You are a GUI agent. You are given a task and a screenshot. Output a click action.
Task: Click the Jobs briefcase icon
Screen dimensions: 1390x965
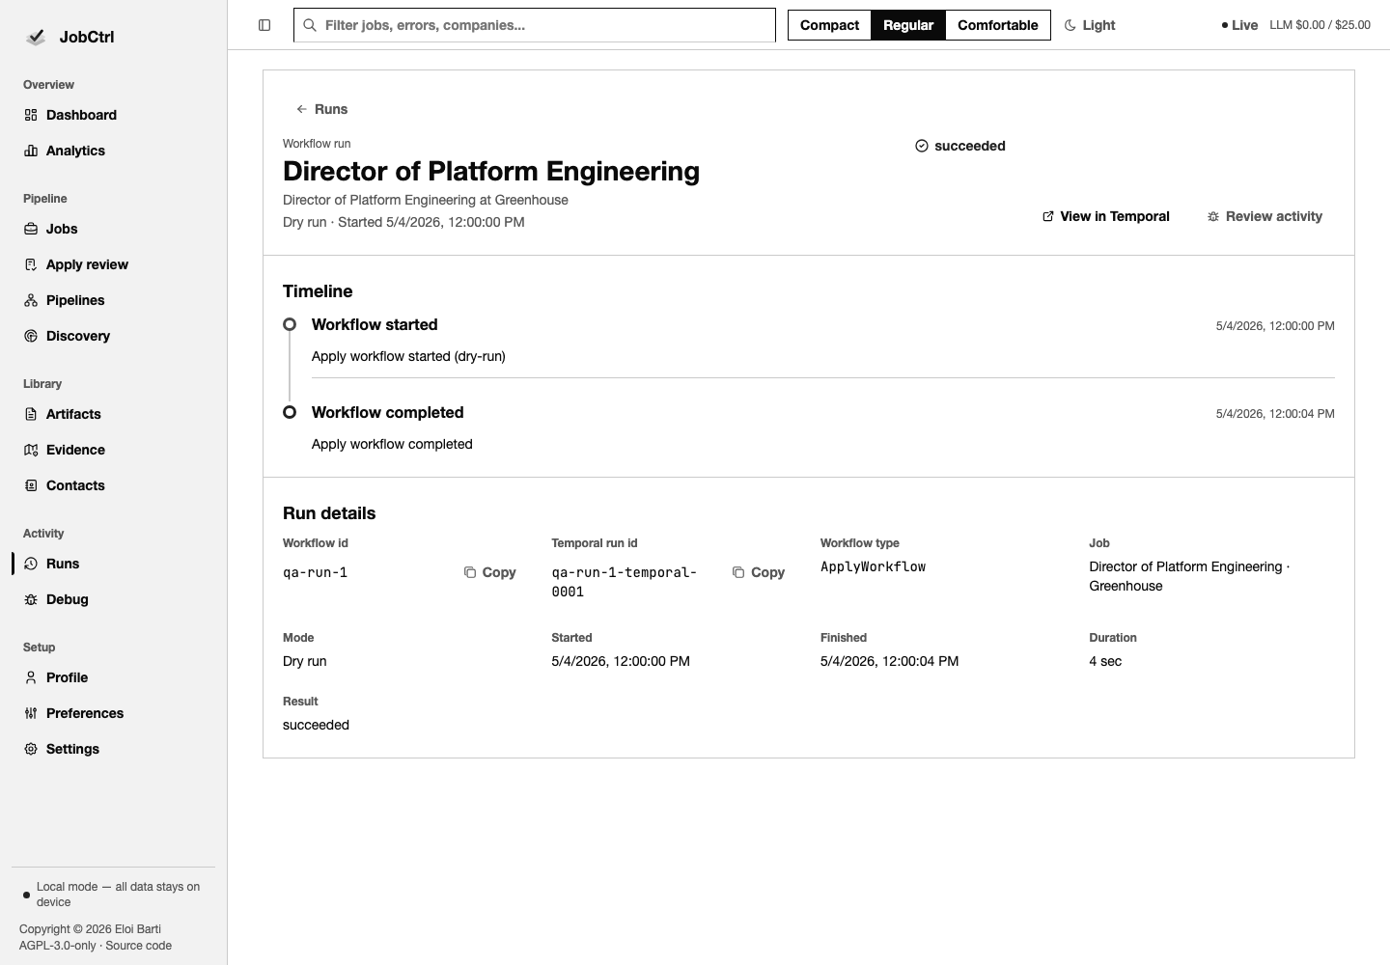[x=31, y=229]
